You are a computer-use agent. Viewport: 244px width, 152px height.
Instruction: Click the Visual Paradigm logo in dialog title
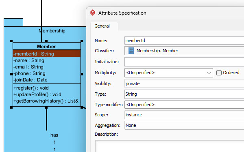pyautogui.click(x=93, y=13)
